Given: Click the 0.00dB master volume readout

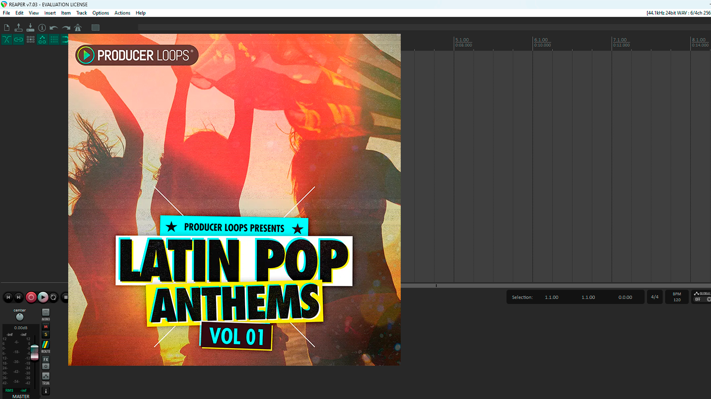Looking at the screenshot, I should [x=21, y=328].
